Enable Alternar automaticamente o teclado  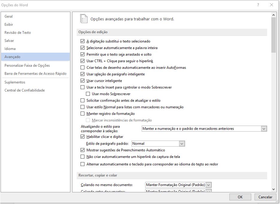pos(82,164)
